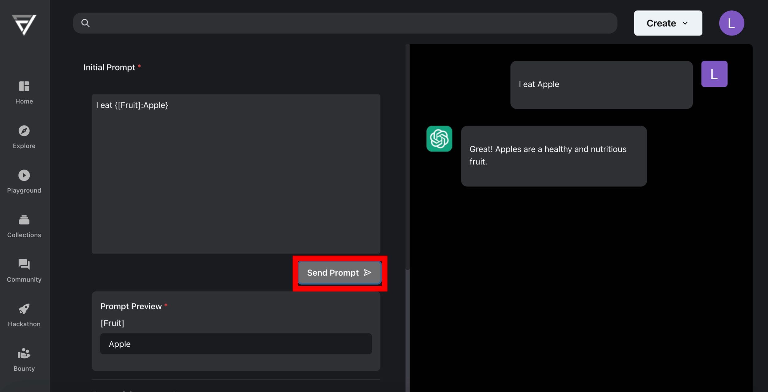The width and height of the screenshot is (768, 392).
Task: Open the Bounty icon in sidebar
Action: [x=24, y=353]
